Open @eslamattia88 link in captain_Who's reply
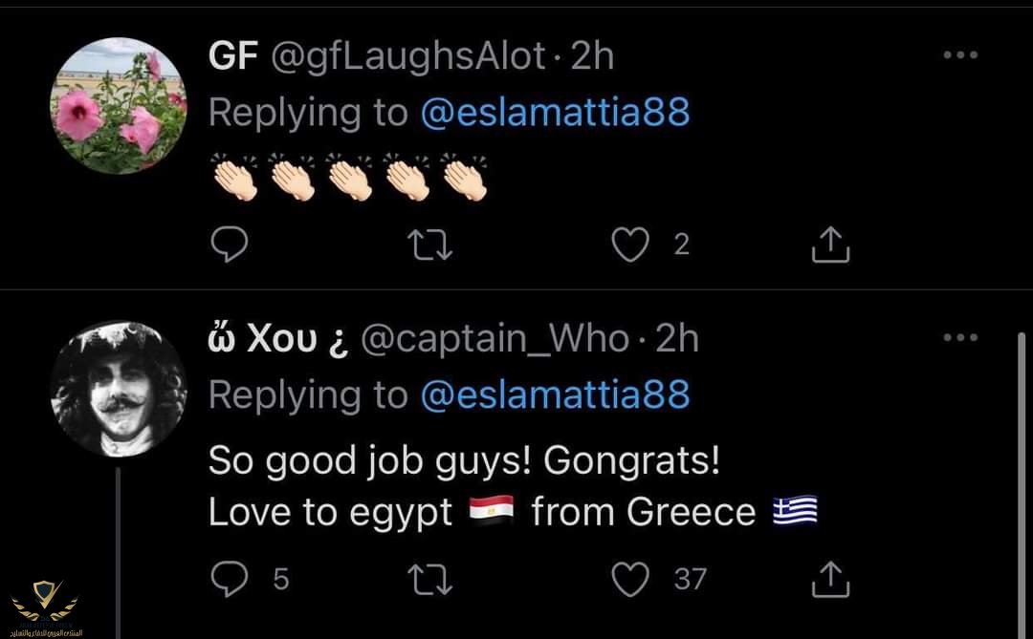Image resolution: width=1033 pixels, height=639 pixels. 555,394
